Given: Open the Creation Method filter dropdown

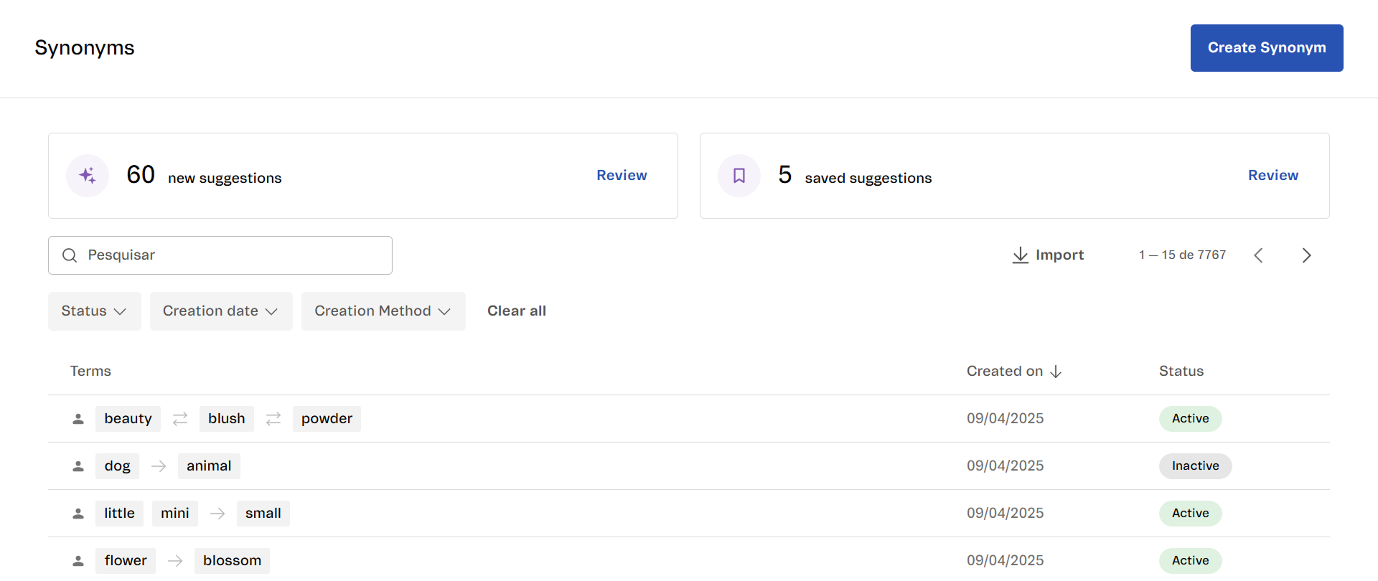Looking at the screenshot, I should coord(383,311).
